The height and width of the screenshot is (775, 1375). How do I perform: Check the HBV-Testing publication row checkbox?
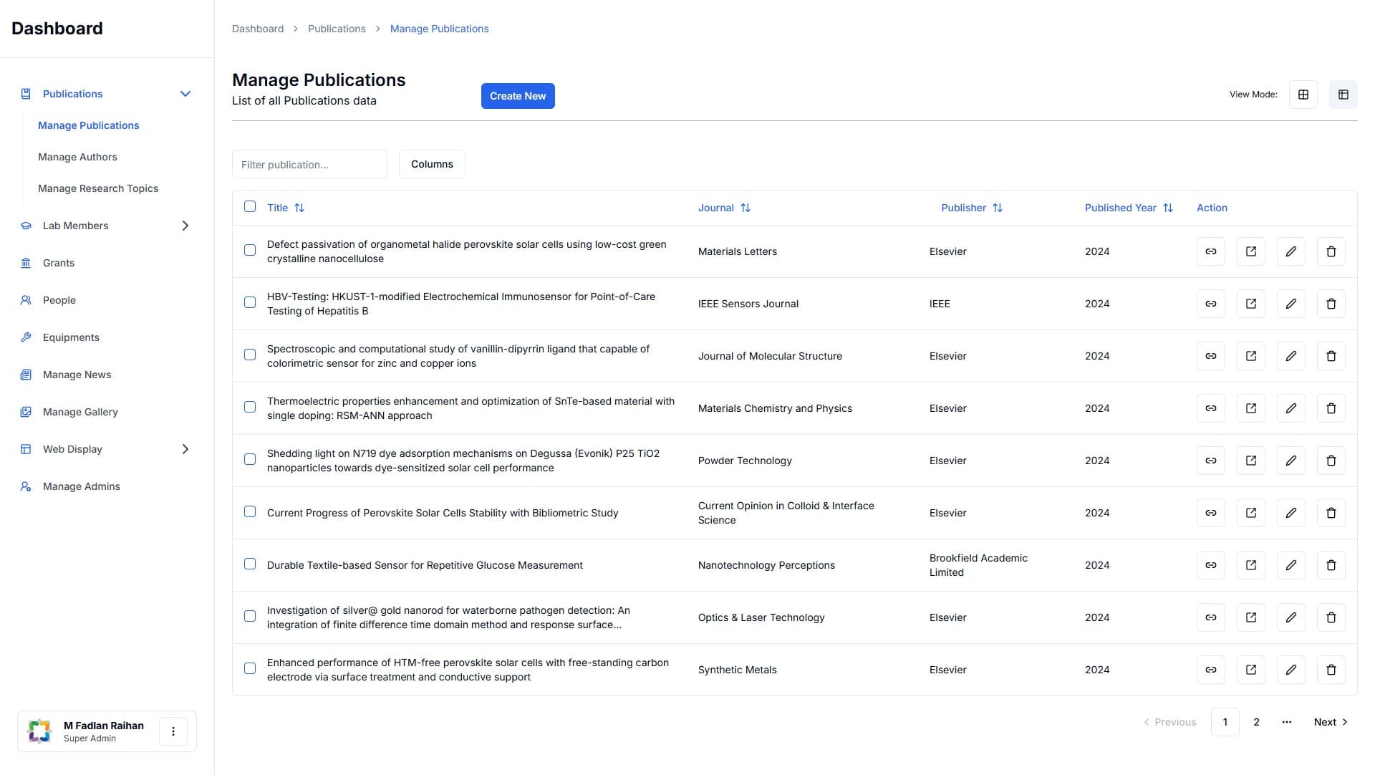pos(250,302)
